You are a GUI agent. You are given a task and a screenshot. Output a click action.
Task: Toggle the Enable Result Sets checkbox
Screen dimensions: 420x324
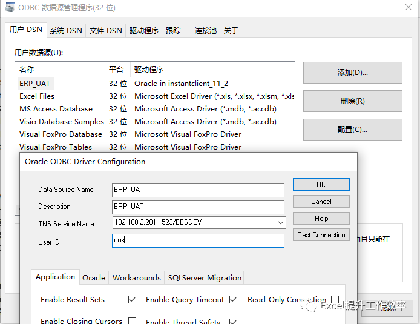click(x=132, y=300)
